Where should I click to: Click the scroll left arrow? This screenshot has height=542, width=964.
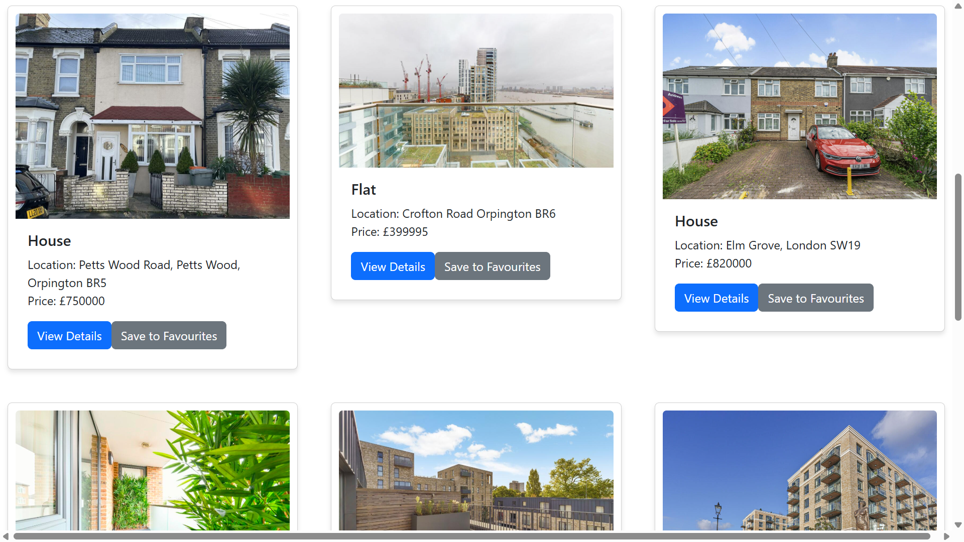click(6, 536)
